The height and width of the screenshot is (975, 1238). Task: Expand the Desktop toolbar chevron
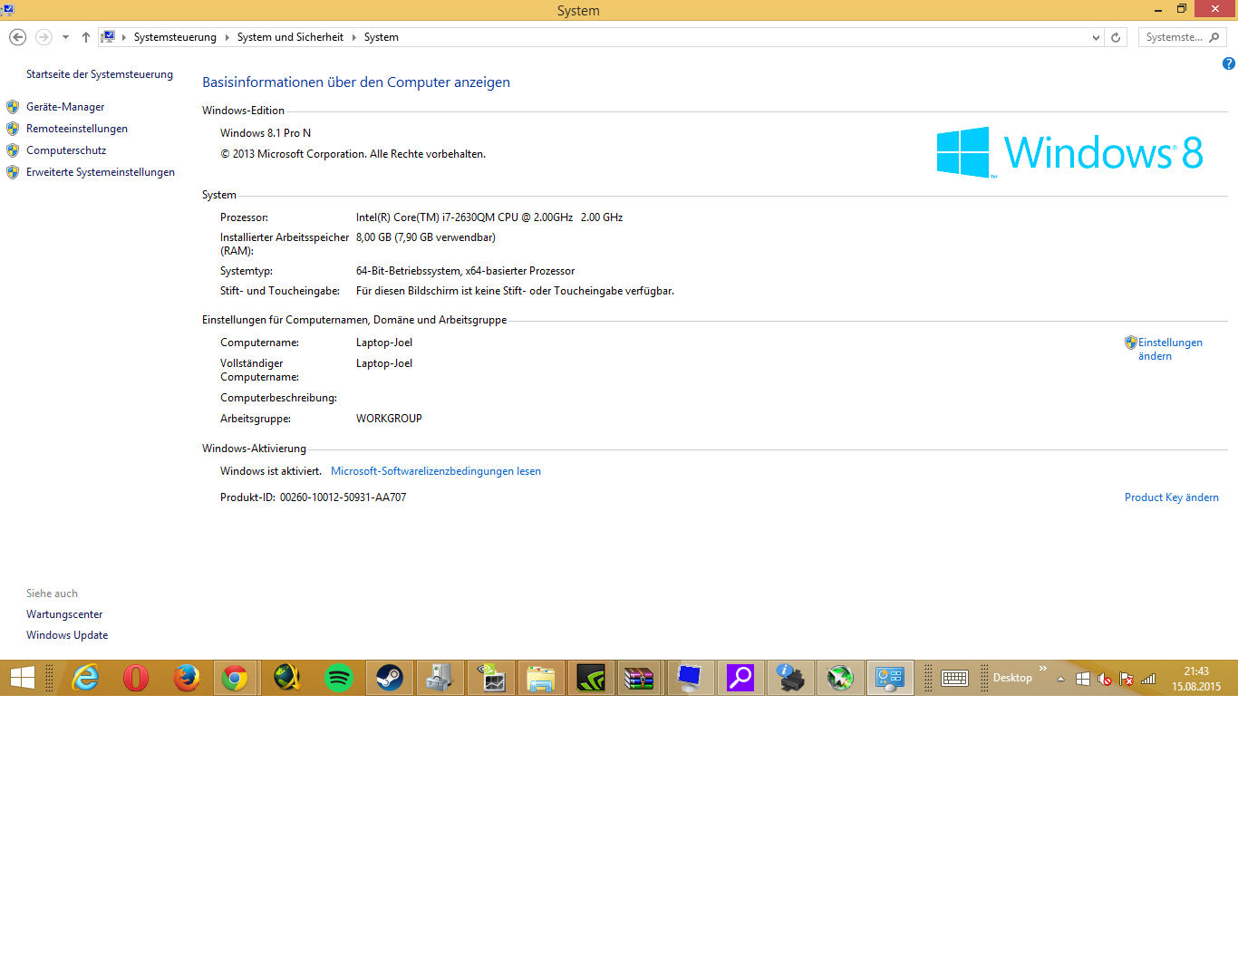[x=1043, y=669]
